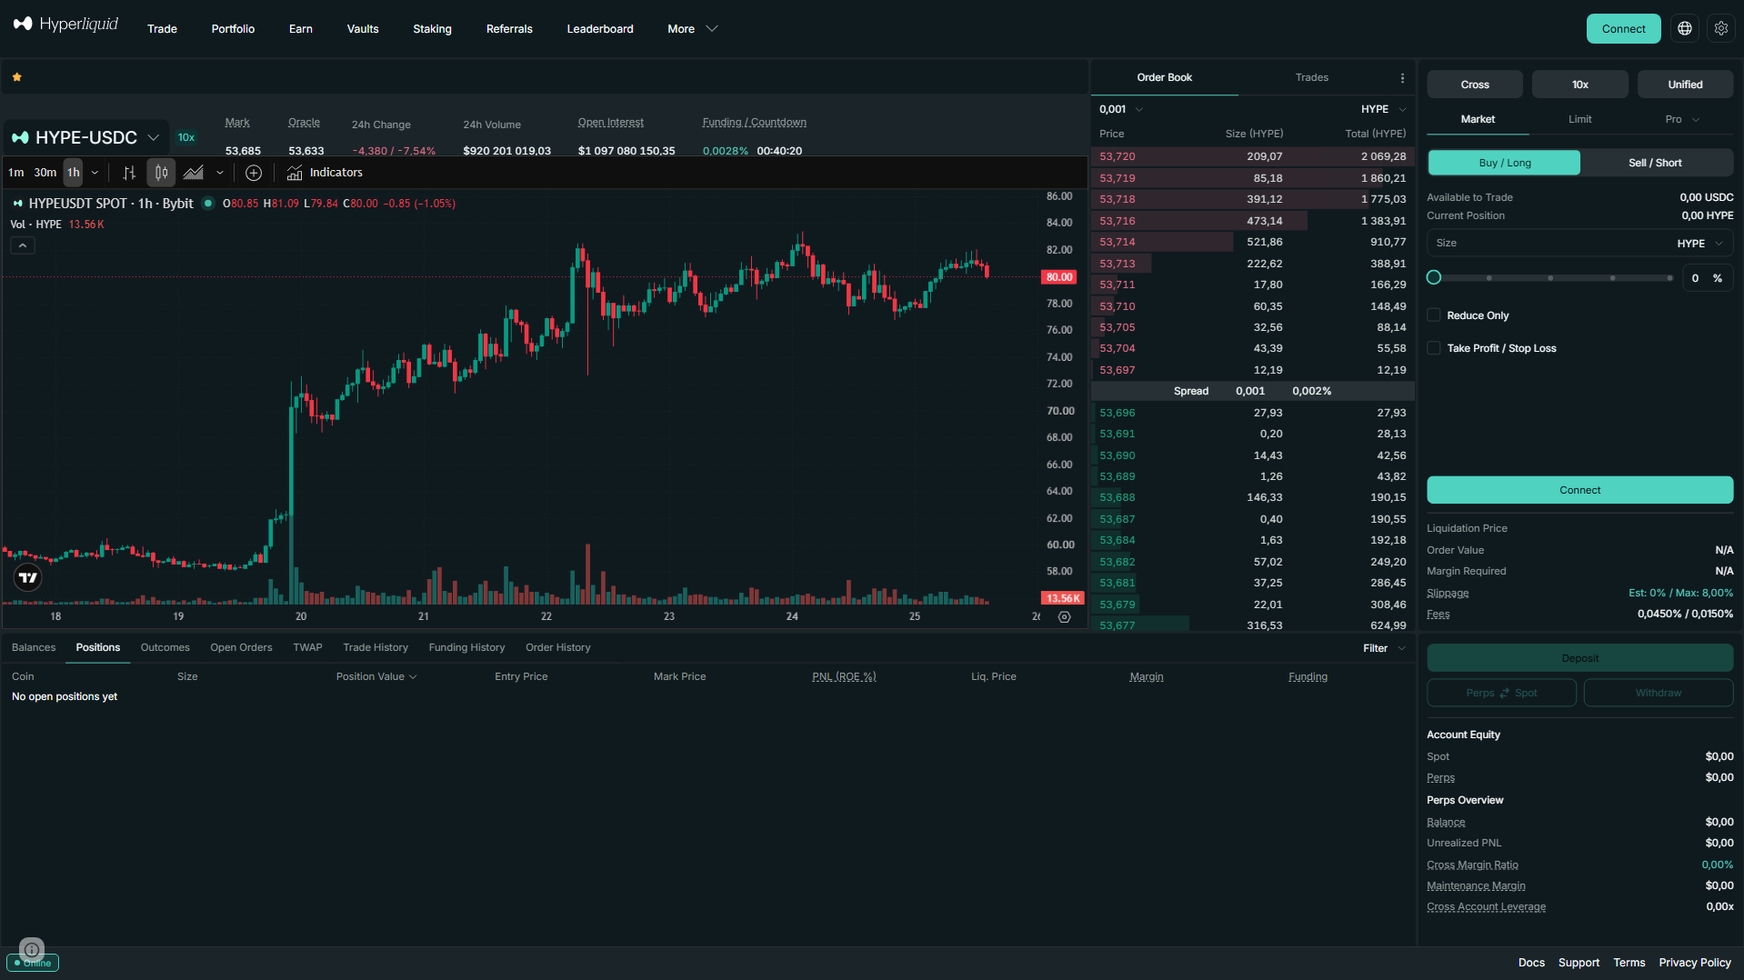
Task: Open order book three-dot options menu
Action: 1402,78
